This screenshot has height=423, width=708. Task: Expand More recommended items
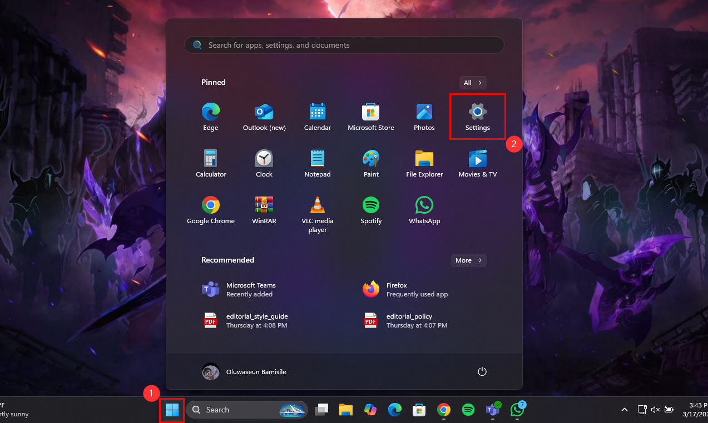tap(468, 260)
